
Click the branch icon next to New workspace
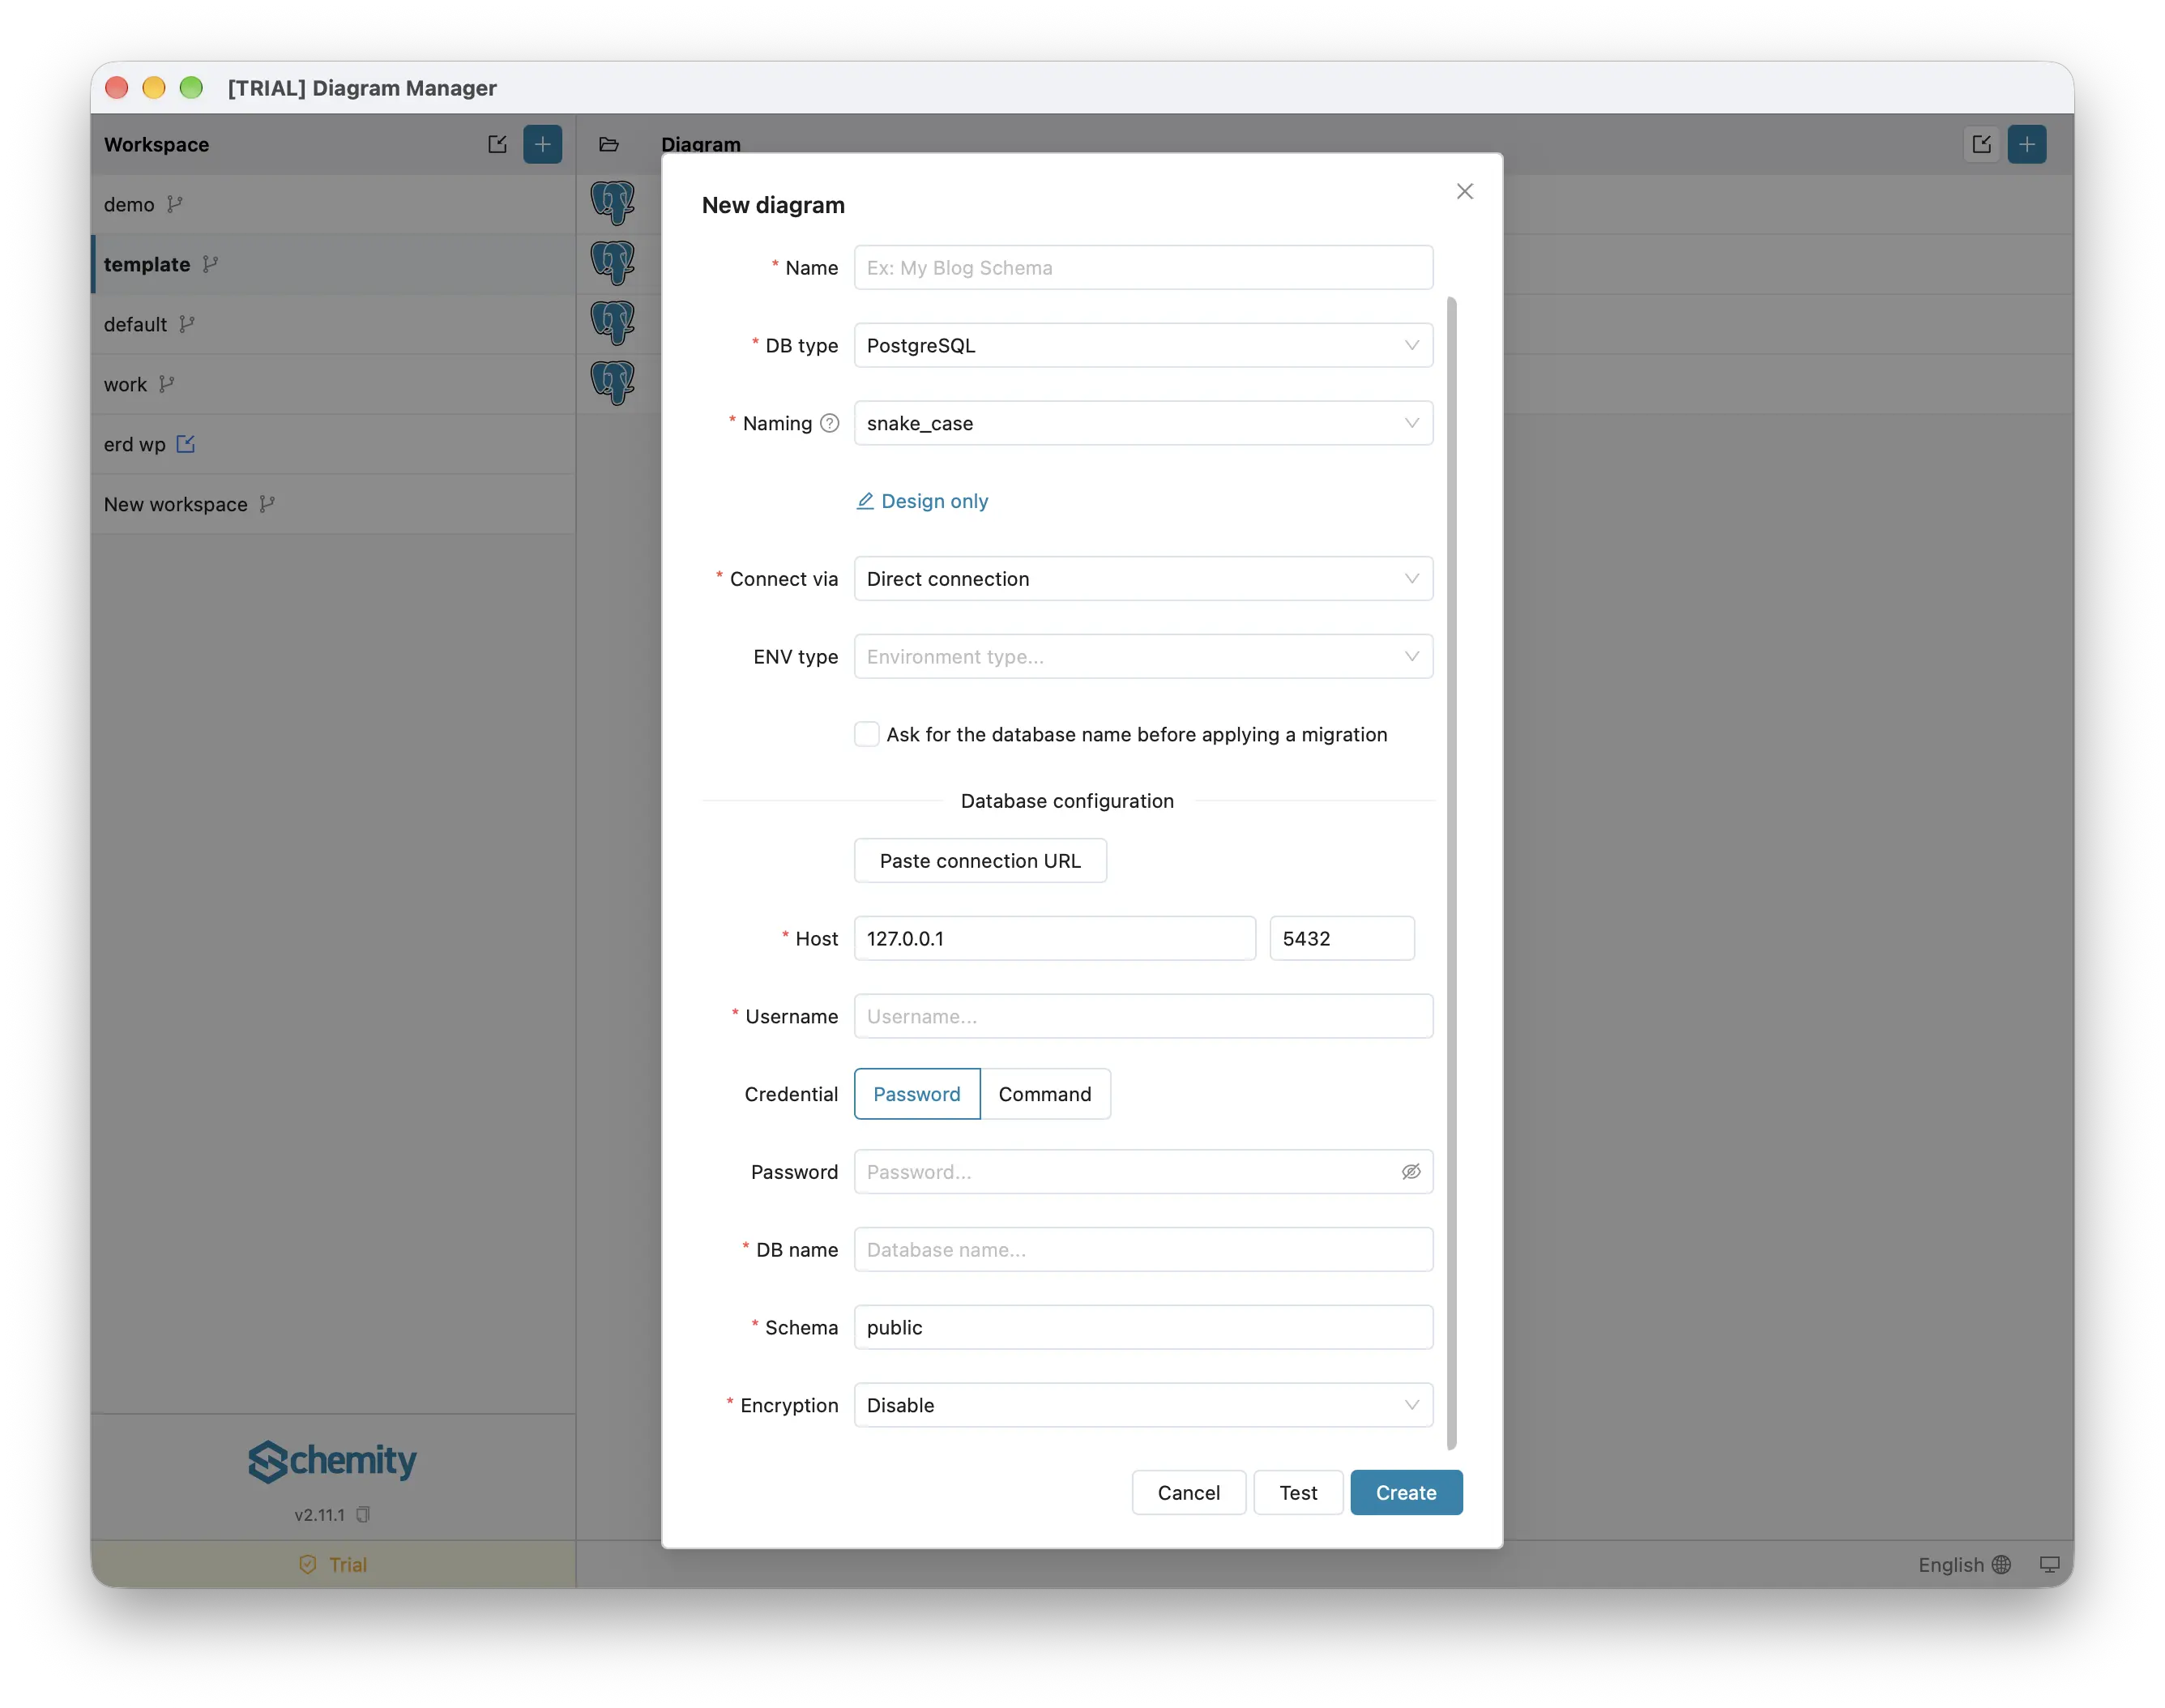tap(267, 504)
